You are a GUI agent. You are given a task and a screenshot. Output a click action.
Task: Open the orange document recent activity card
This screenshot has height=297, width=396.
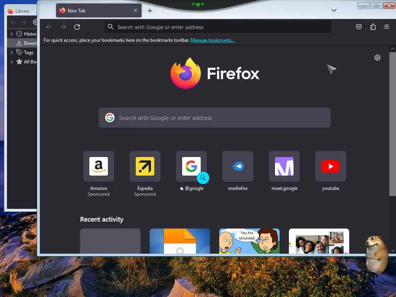click(180, 241)
